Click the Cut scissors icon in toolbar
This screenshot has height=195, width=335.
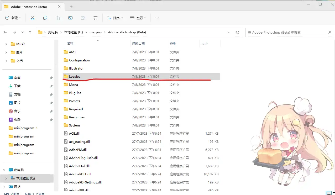(x=33, y=18)
